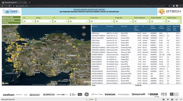Click the Bing logo on the map

click(x=5, y=83)
